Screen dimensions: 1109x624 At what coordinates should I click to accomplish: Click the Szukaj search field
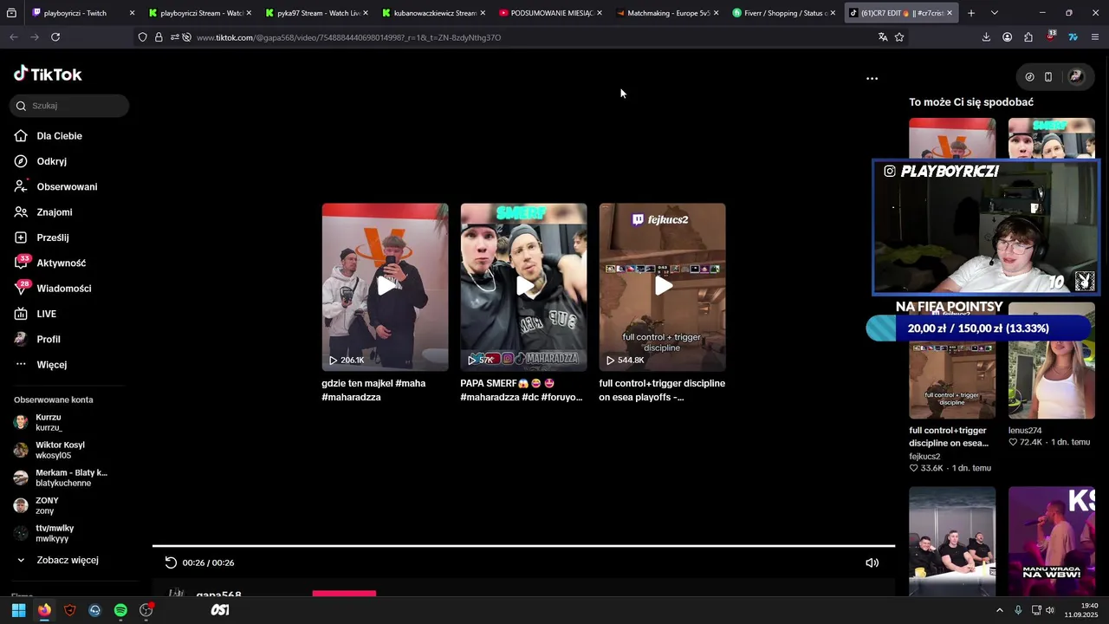point(69,106)
